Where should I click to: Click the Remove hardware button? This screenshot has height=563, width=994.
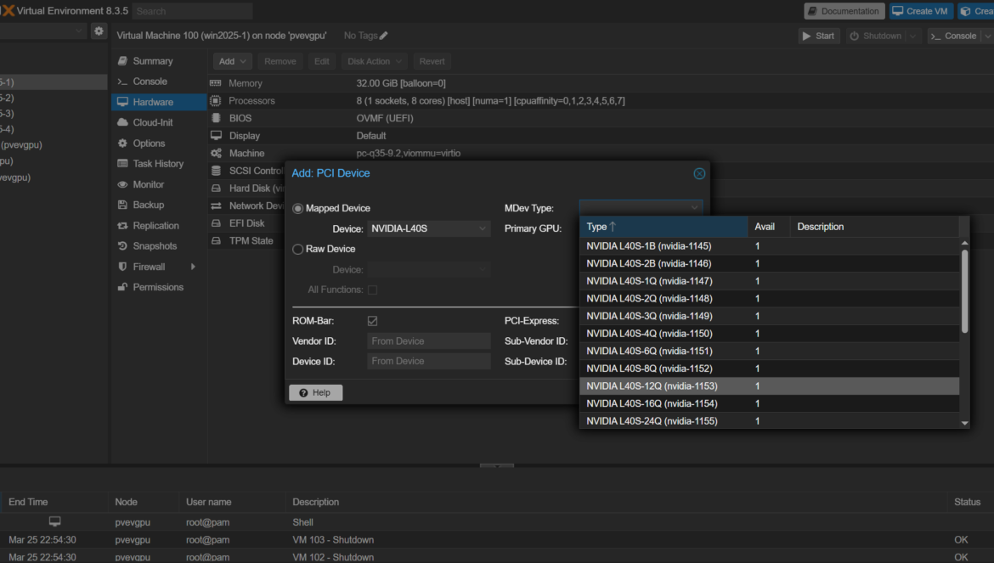[280, 61]
